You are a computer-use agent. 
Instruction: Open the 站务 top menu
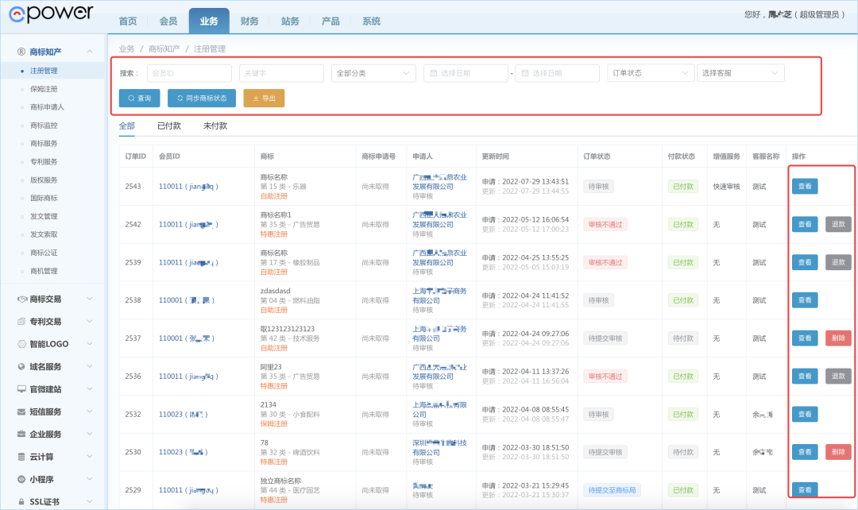290,21
